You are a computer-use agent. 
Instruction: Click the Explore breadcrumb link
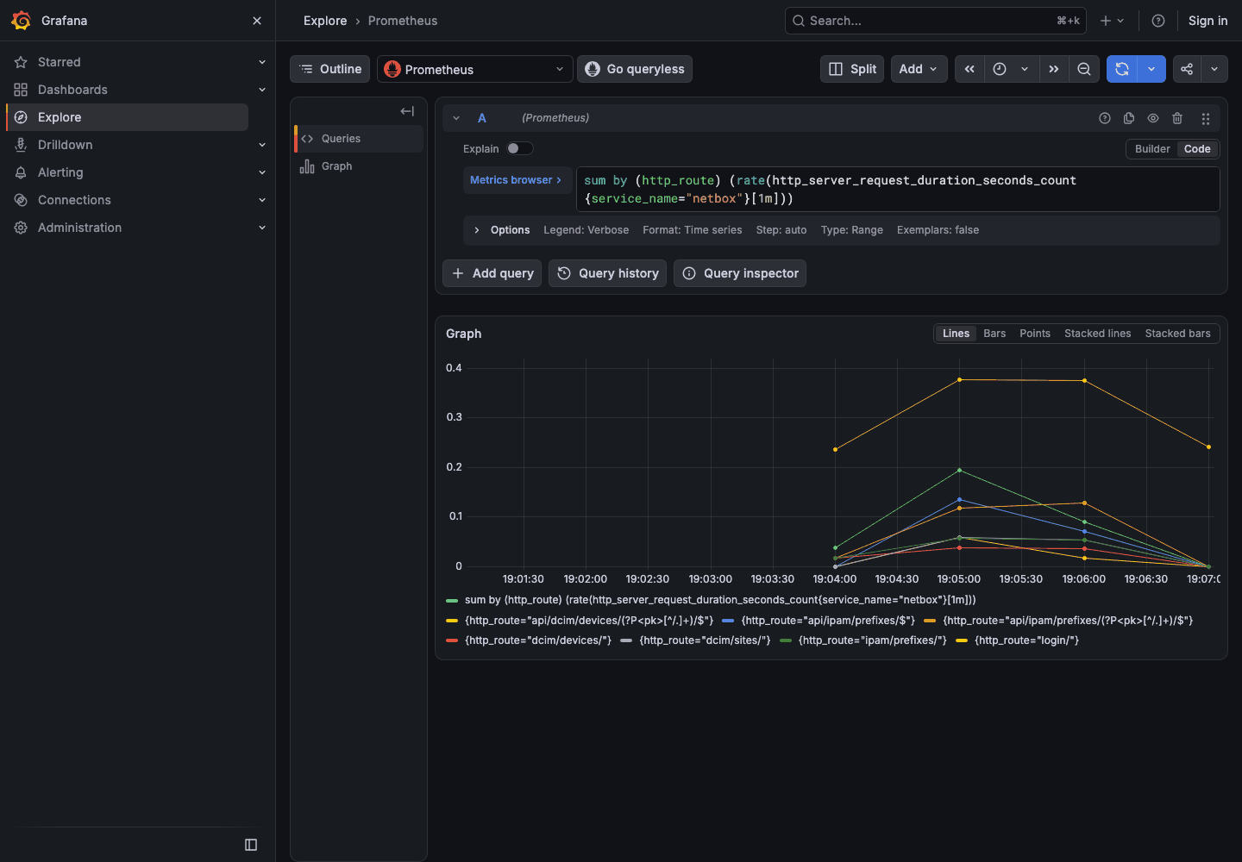(325, 21)
